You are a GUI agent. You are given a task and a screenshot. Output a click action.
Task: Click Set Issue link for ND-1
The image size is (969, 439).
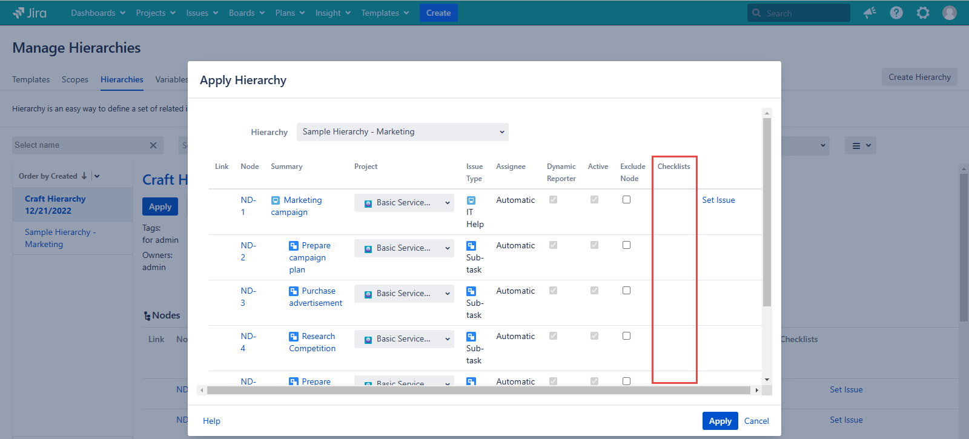(x=718, y=200)
